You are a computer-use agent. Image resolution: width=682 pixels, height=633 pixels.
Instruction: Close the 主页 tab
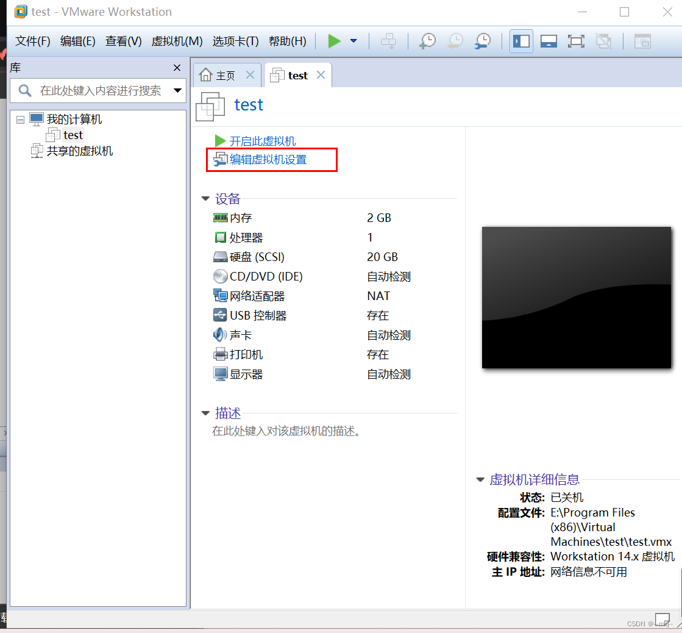click(250, 75)
